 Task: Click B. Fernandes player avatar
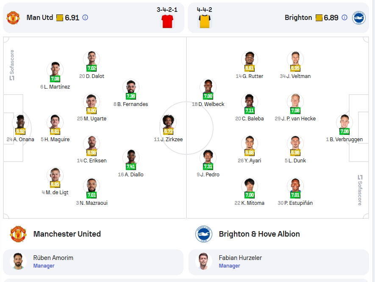point(131,87)
